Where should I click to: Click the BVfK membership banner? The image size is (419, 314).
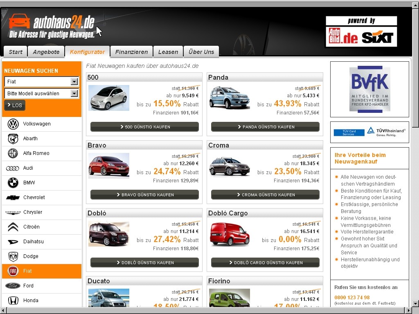click(369, 89)
